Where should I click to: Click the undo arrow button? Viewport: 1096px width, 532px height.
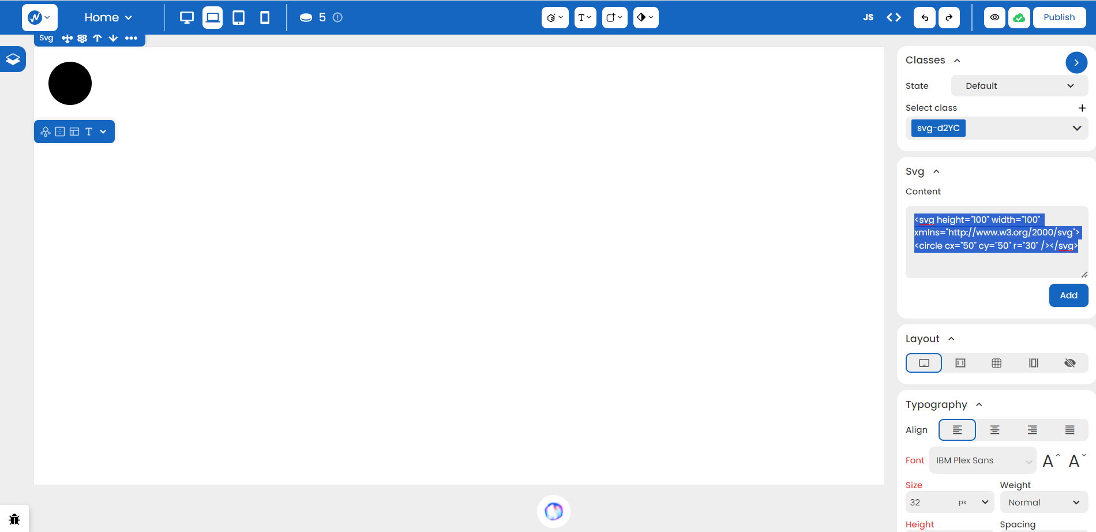point(924,17)
